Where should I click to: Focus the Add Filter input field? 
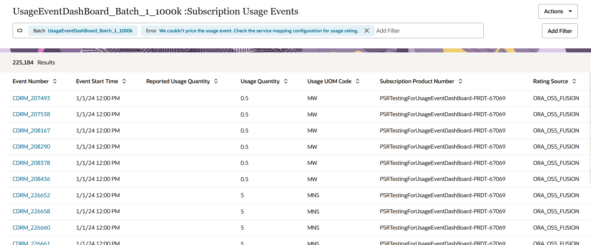429,31
